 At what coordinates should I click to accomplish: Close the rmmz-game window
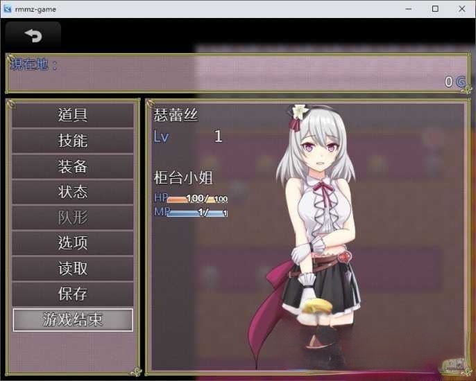(462, 9)
